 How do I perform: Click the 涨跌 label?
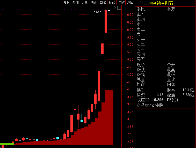click(141, 70)
